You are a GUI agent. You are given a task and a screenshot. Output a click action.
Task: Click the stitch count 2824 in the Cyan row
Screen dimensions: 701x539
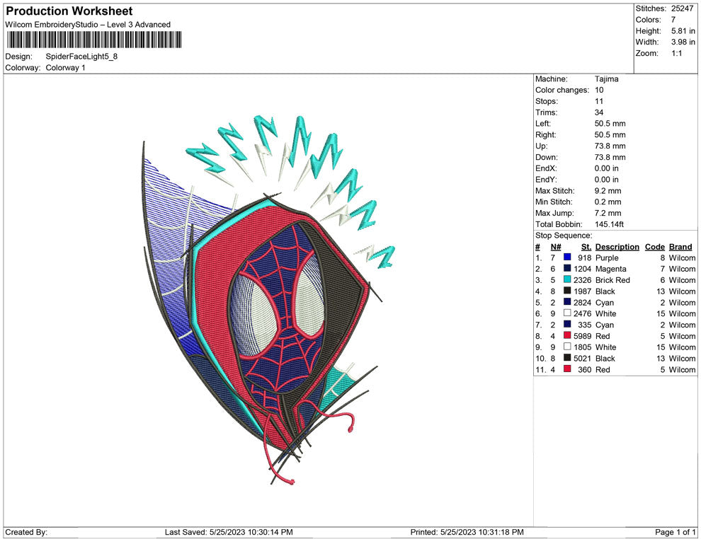pos(583,303)
